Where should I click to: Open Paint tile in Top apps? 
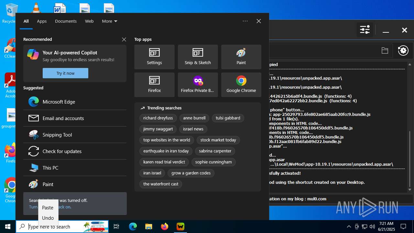click(x=241, y=57)
